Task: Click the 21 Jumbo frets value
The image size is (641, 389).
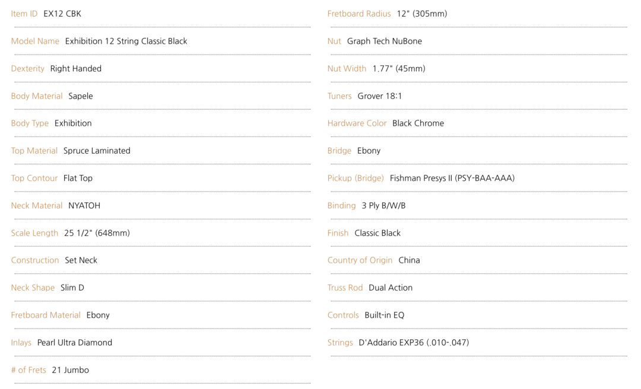Action: click(x=70, y=370)
